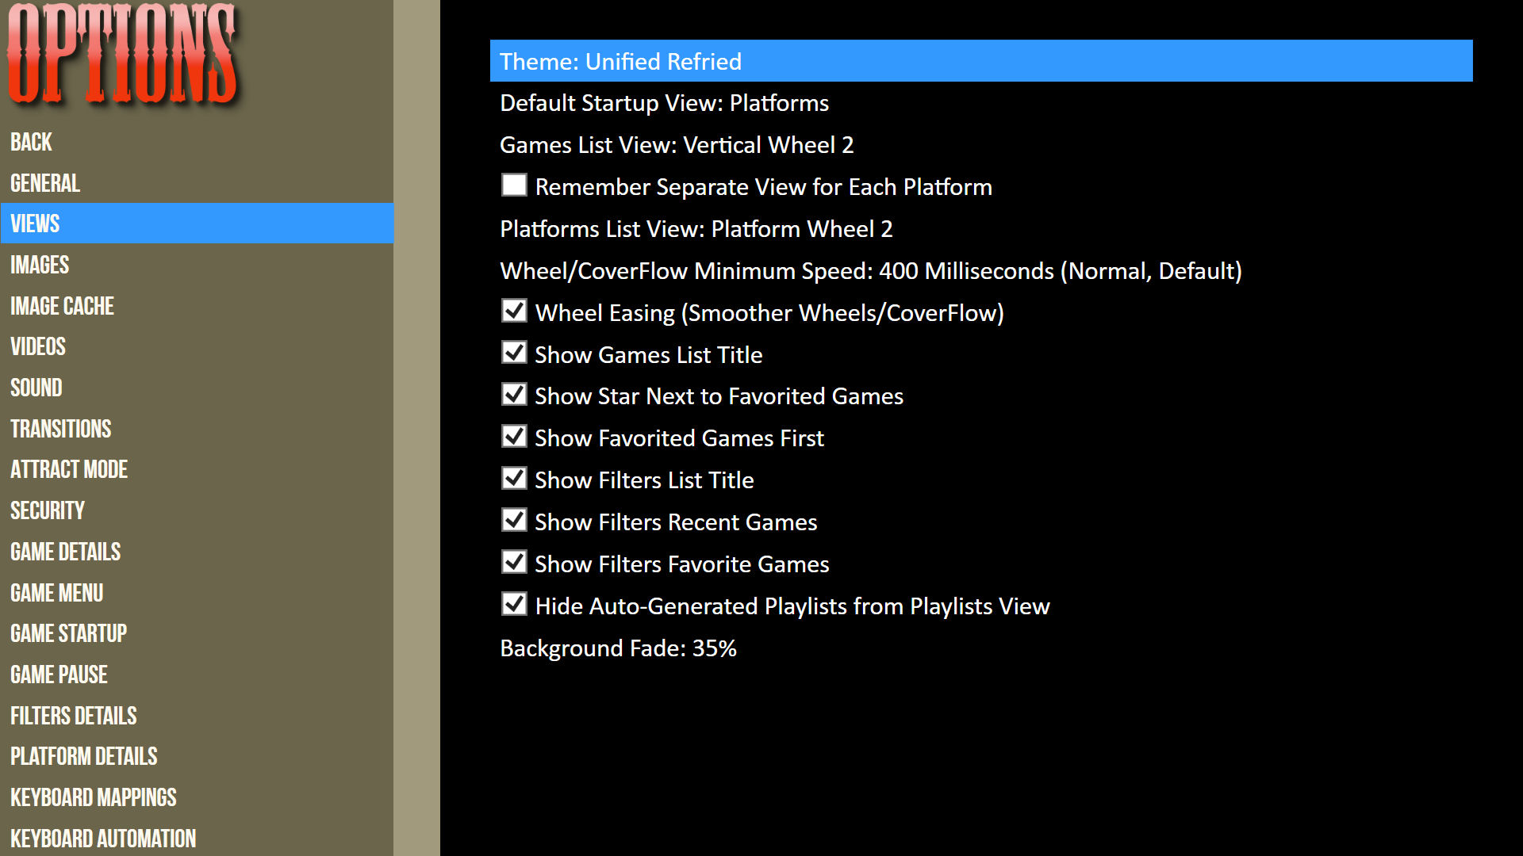The height and width of the screenshot is (856, 1523).
Task: Adjust the Background Fade: 35% setting
Action: [981, 648]
